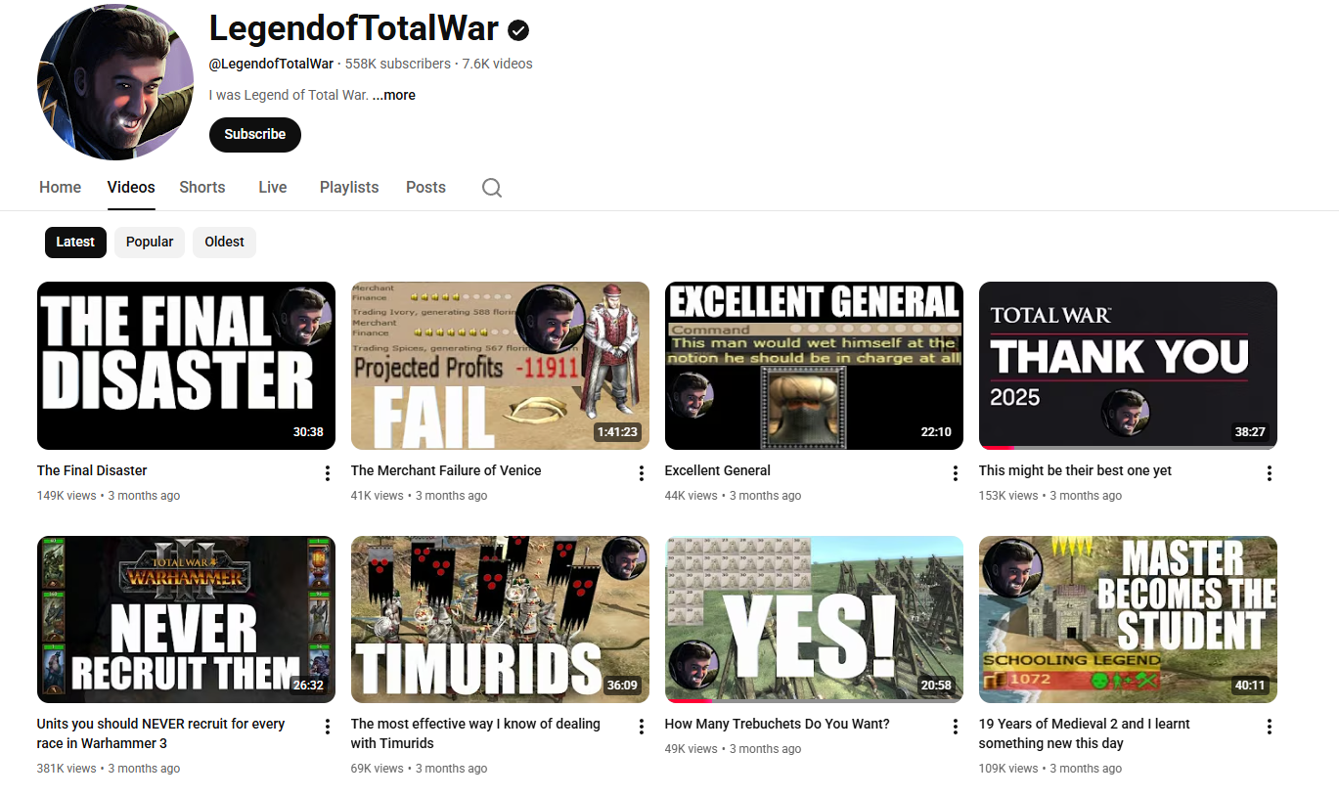Image resolution: width=1339 pixels, height=797 pixels.
Task: Play the NEVER RECRUIT THEM thumbnail
Action: pyautogui.click(x=186, y=619)
